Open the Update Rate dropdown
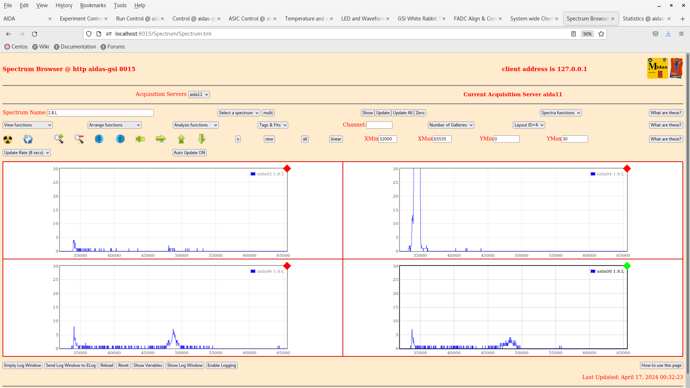The width and height of the screenshot is (690, 388). pos(27,153)
